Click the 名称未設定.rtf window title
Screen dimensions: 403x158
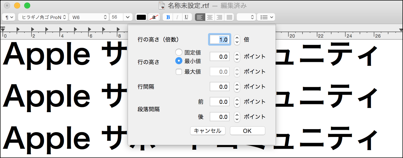point(189,6)
